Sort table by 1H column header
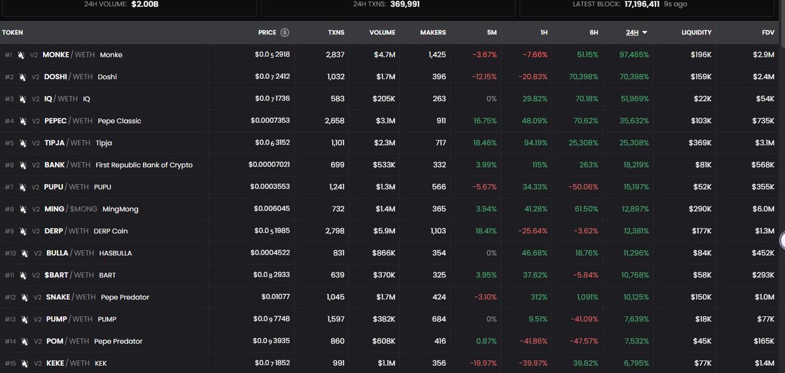Screen dimensions: 785x373 pos(543,32)
